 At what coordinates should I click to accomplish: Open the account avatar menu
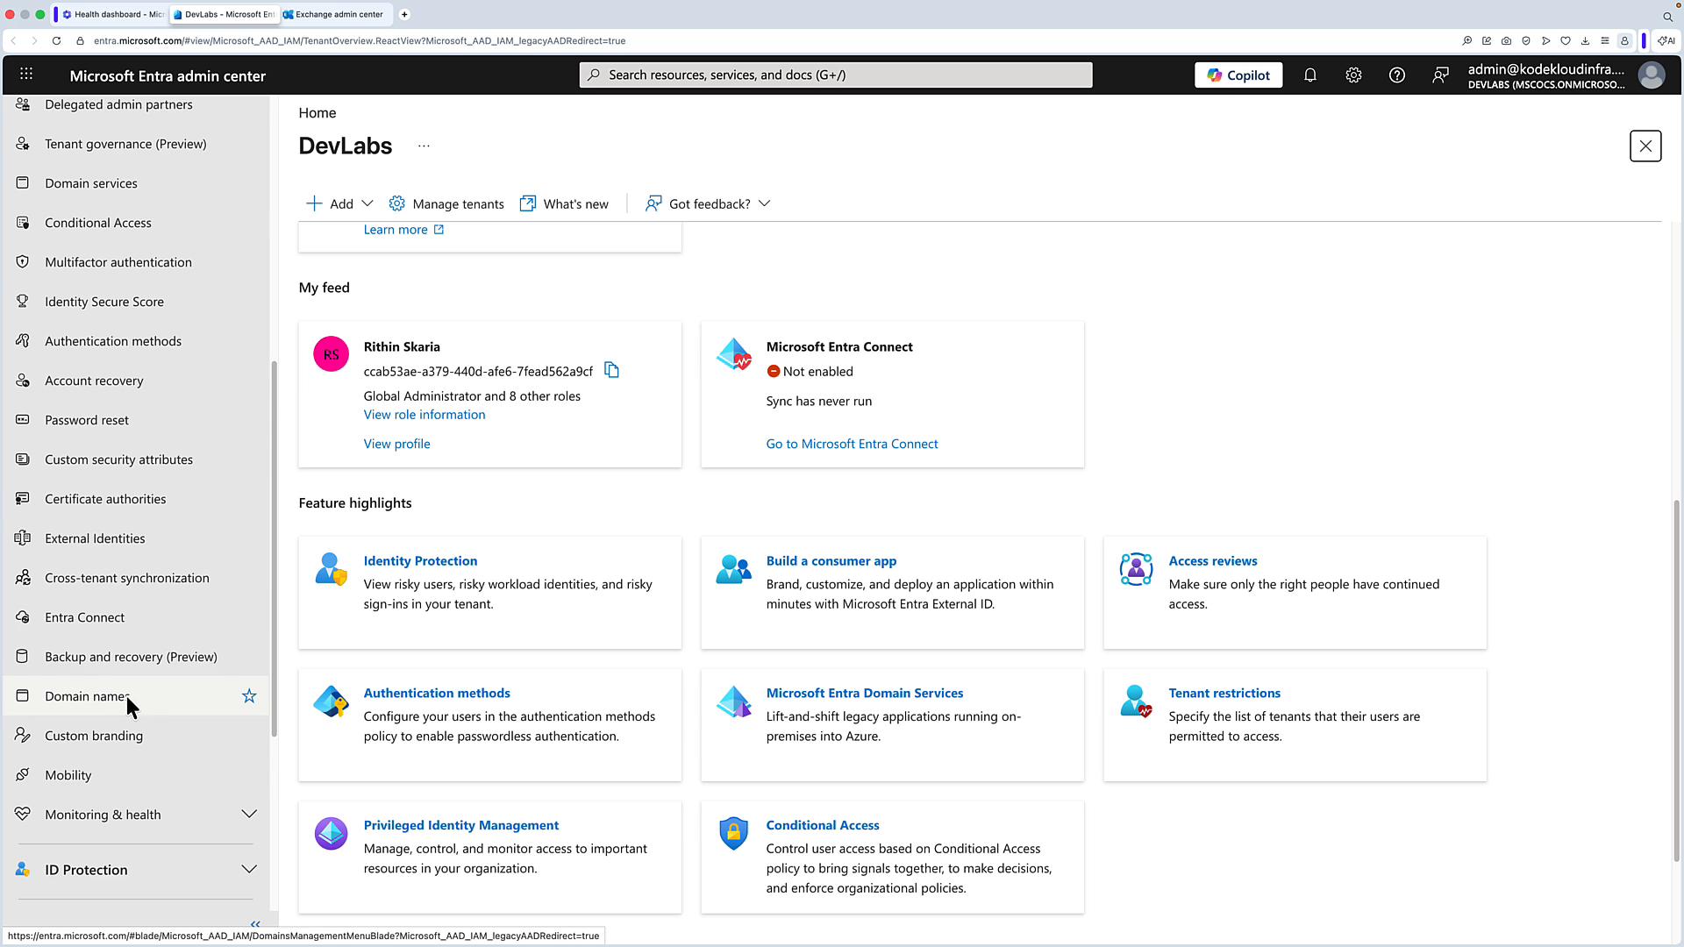(1651, 75)
